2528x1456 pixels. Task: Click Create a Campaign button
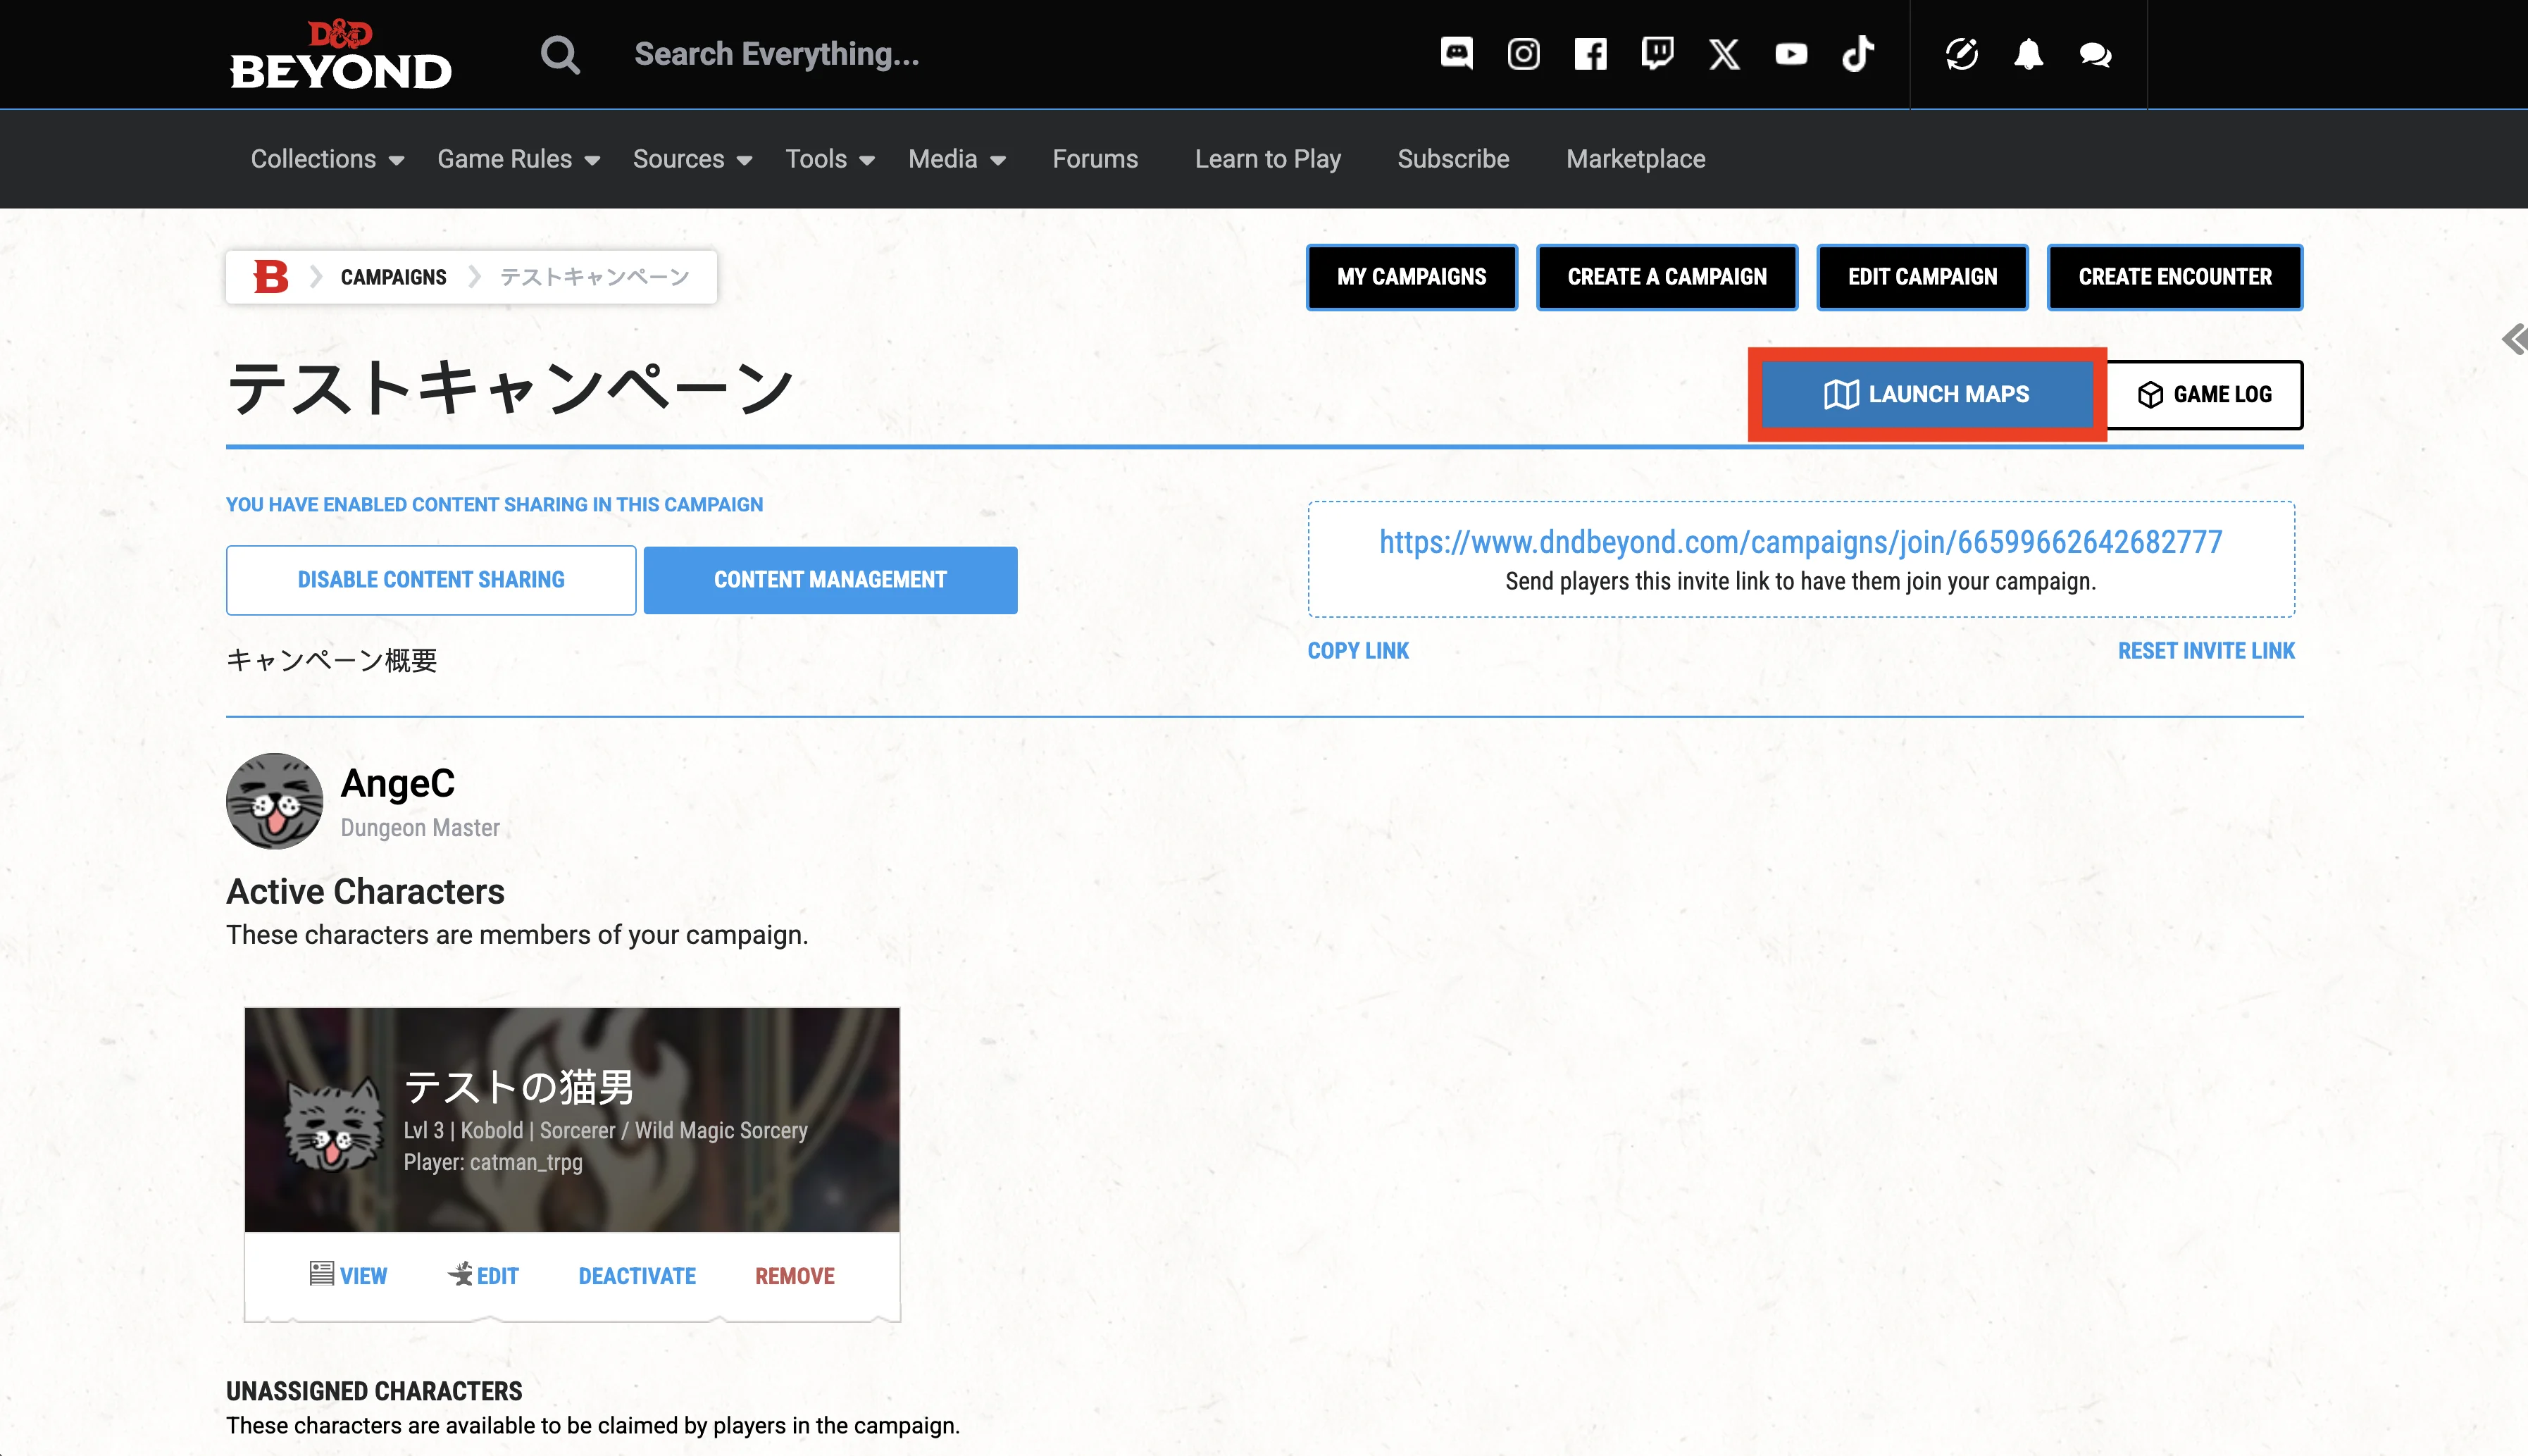point(1666,277)
